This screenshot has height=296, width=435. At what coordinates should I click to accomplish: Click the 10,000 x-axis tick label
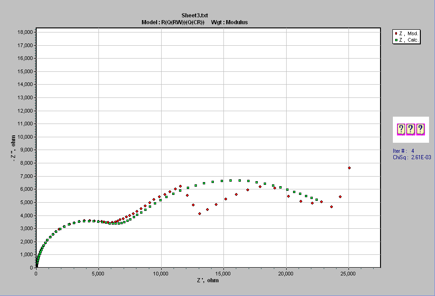(x=160, y=274)
